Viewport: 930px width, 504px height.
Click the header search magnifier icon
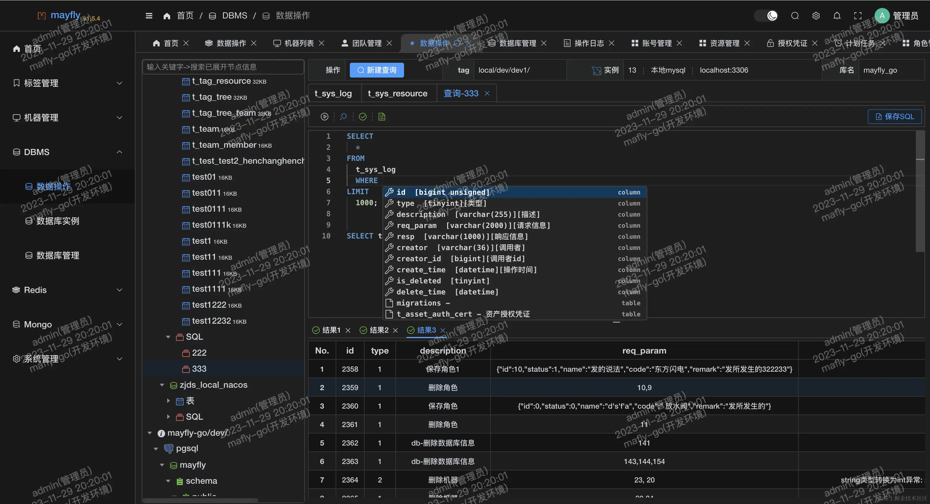[795, 15]
